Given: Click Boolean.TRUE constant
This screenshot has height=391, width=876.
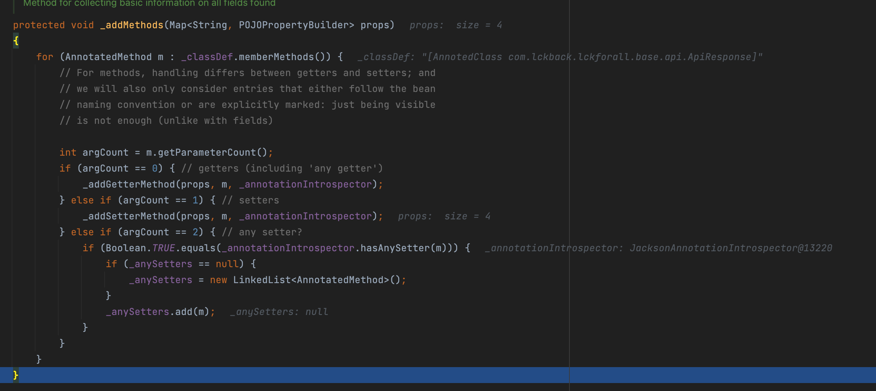Looking at the screenshot, I should [x=163, y=248].
